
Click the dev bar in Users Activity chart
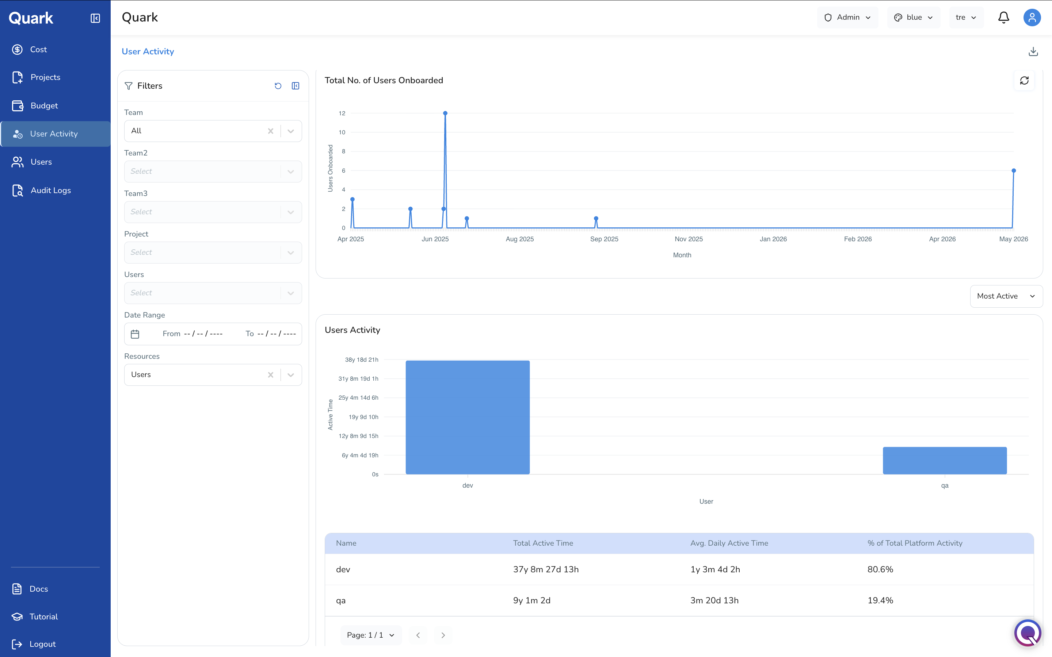click(x=467, y=417)
